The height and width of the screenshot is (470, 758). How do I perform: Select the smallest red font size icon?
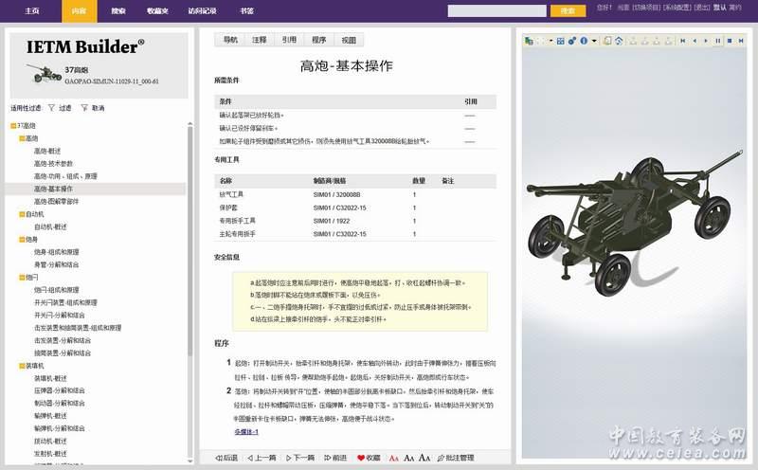click(394, 458)
